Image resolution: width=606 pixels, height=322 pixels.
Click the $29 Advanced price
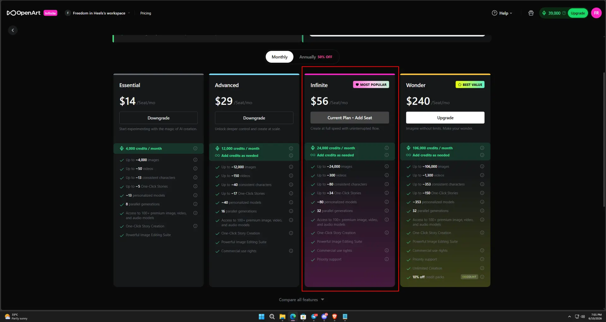(224, 101)
